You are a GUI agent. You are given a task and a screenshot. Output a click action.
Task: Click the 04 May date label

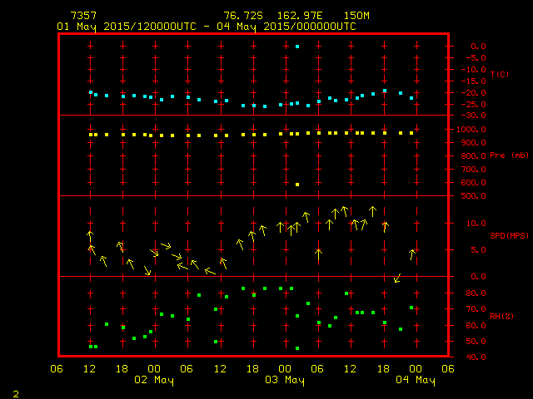tap(415, 380)
